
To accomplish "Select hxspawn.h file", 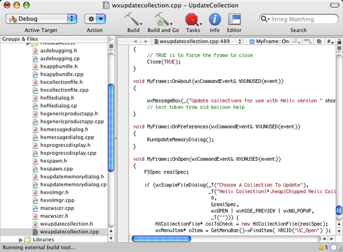I will coord(54,161).
